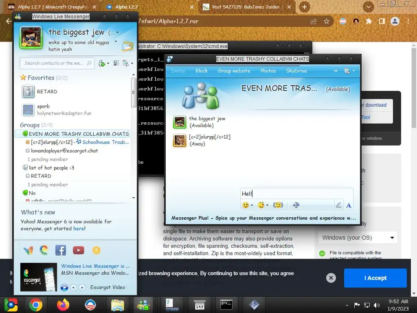This screenshot has height=313, width=417.
Task: Open the network icon in the system tray
Action: click(x=367, y=305)
